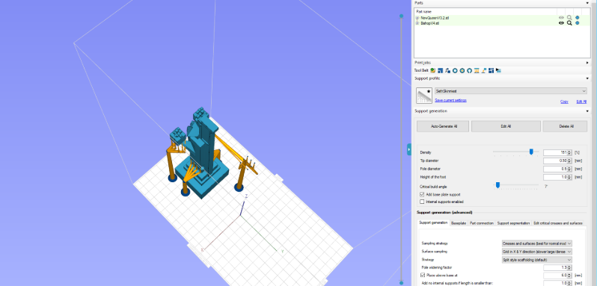Open the support profile dropdown

(511, 91)
